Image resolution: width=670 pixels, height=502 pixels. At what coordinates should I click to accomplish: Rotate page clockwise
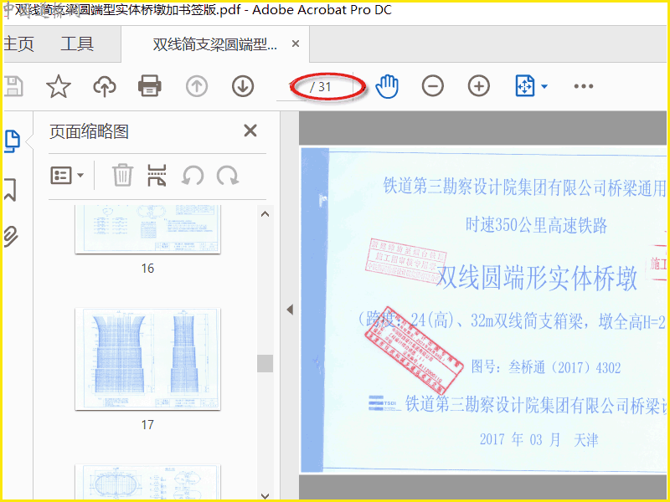pyautogui.click(x=227, y=176)
